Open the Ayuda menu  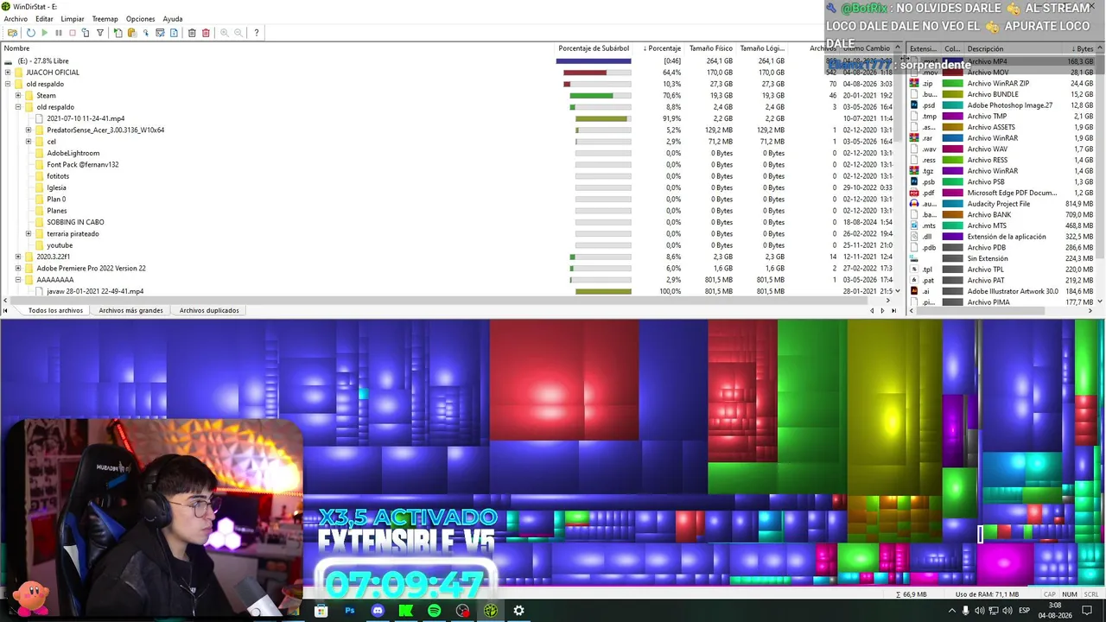(173, 19)
